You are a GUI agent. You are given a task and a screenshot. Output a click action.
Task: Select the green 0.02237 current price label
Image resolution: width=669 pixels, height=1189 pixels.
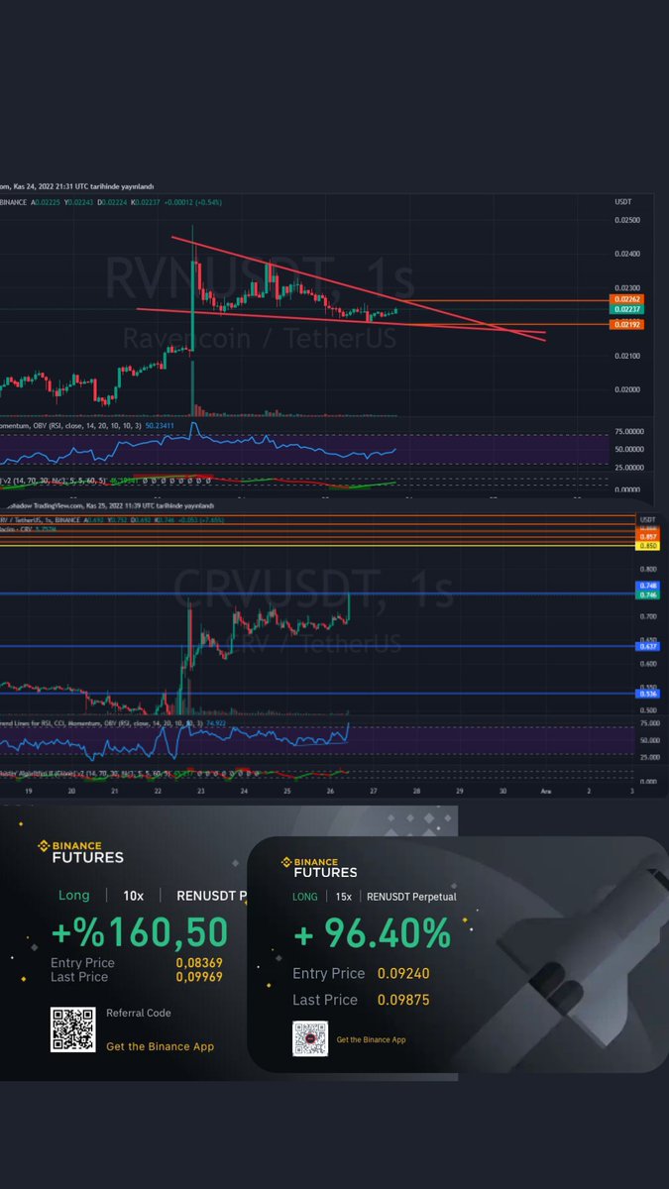click(x=624, y=309)
